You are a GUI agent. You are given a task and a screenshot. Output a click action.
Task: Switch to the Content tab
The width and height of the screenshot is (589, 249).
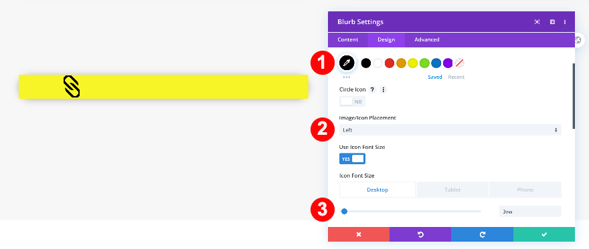click(348, 39)
